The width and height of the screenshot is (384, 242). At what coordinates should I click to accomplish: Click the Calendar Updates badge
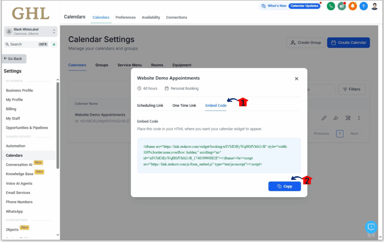point(304,6)
